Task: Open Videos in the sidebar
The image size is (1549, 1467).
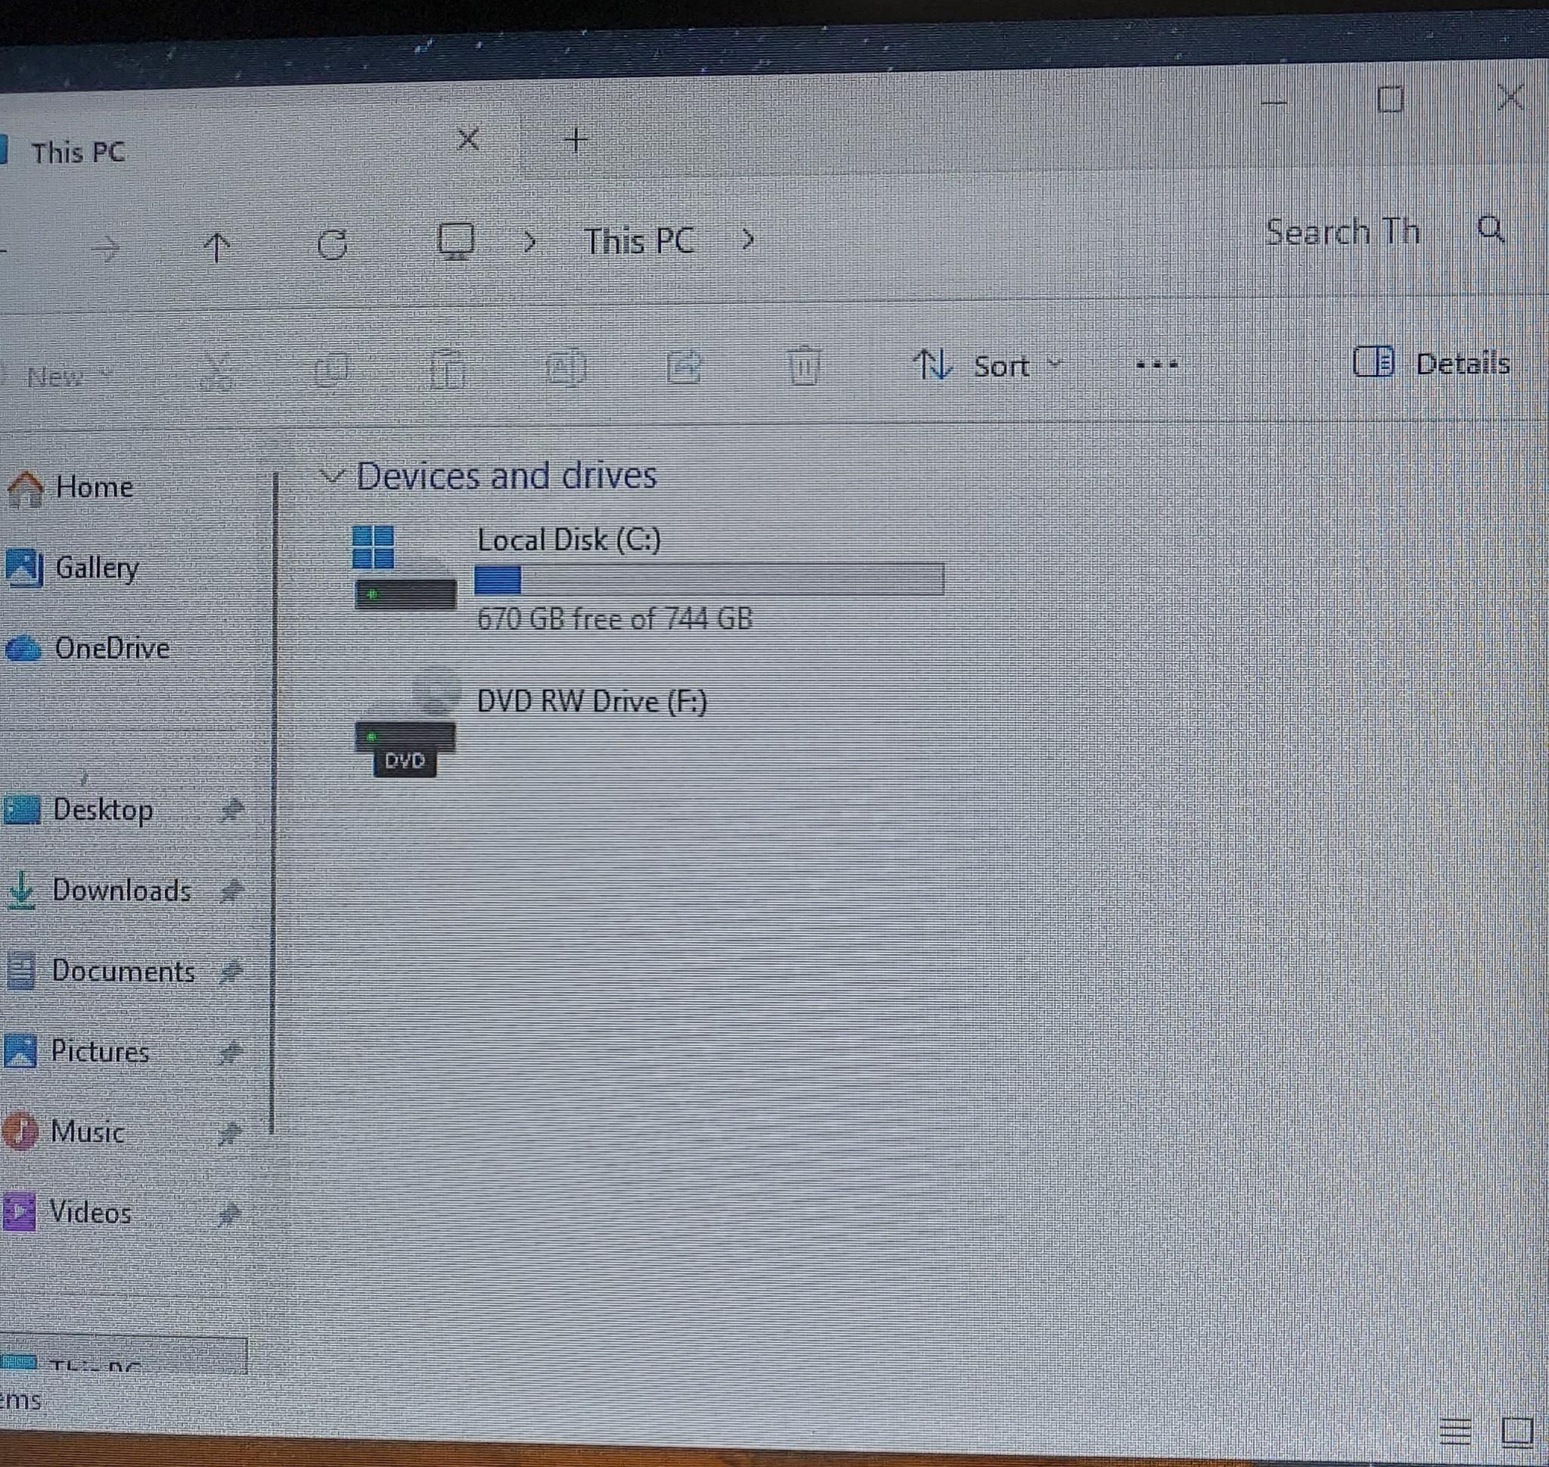Action: coord(67,1212)
